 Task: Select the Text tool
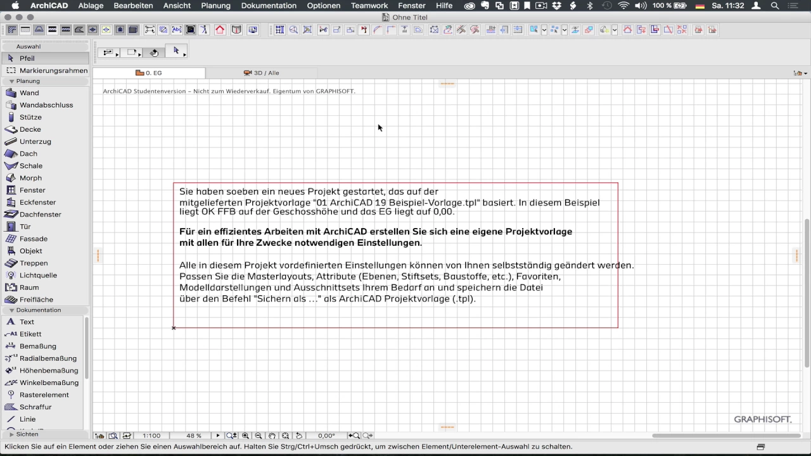(x=42, y=322)
